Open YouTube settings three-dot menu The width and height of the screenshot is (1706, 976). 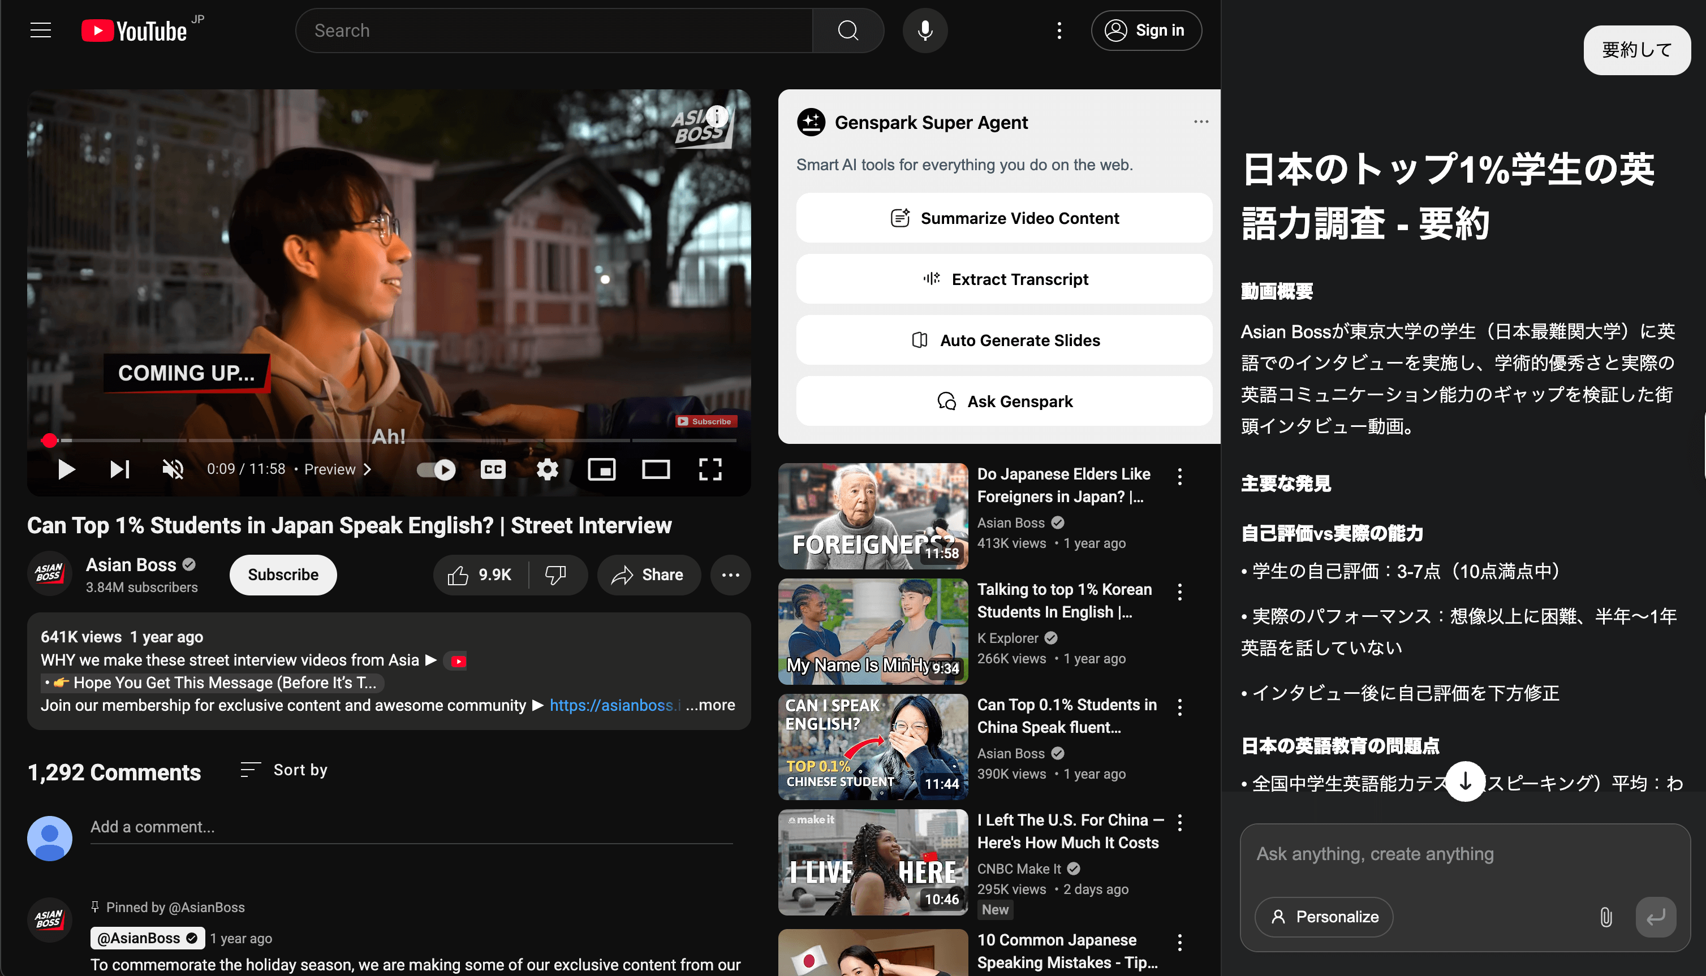1059,30
